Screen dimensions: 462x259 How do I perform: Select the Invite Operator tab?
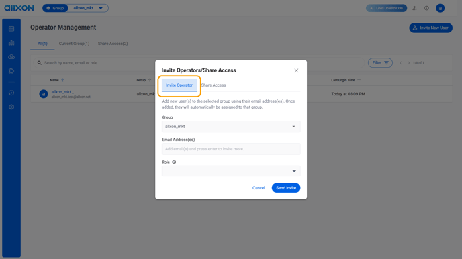click(x=179, y=85)
